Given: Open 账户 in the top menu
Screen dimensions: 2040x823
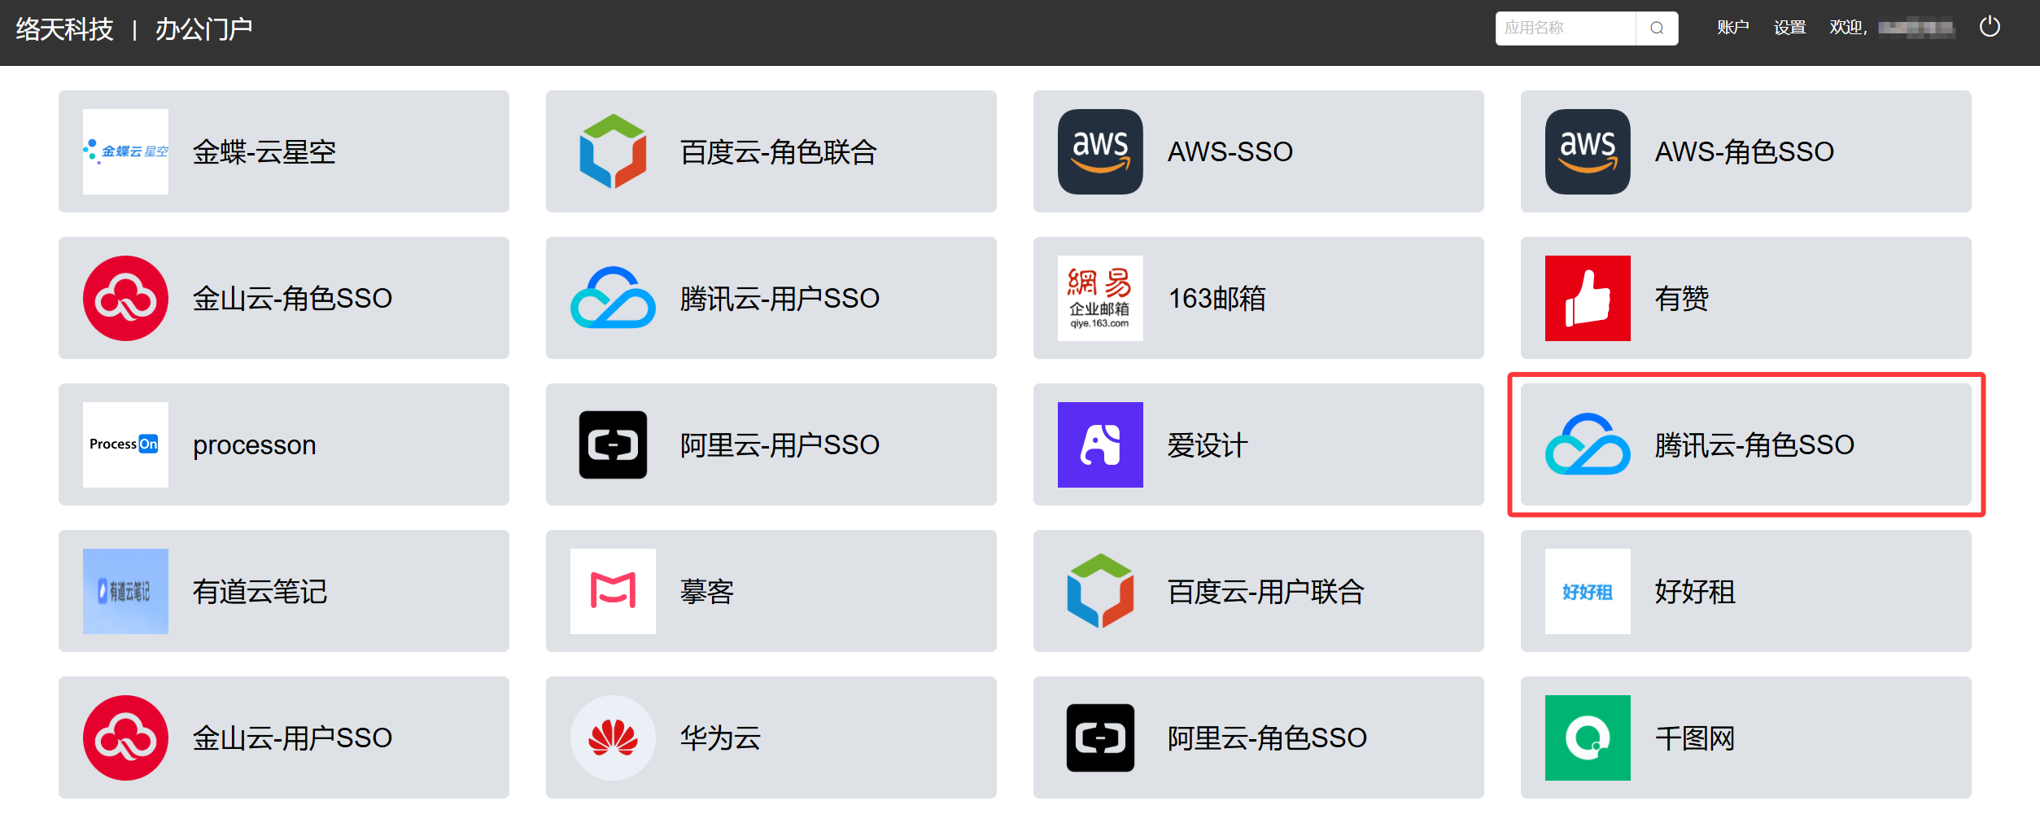Looking at the screenshot, I should pyautogui.click(x=1732, y=28).
